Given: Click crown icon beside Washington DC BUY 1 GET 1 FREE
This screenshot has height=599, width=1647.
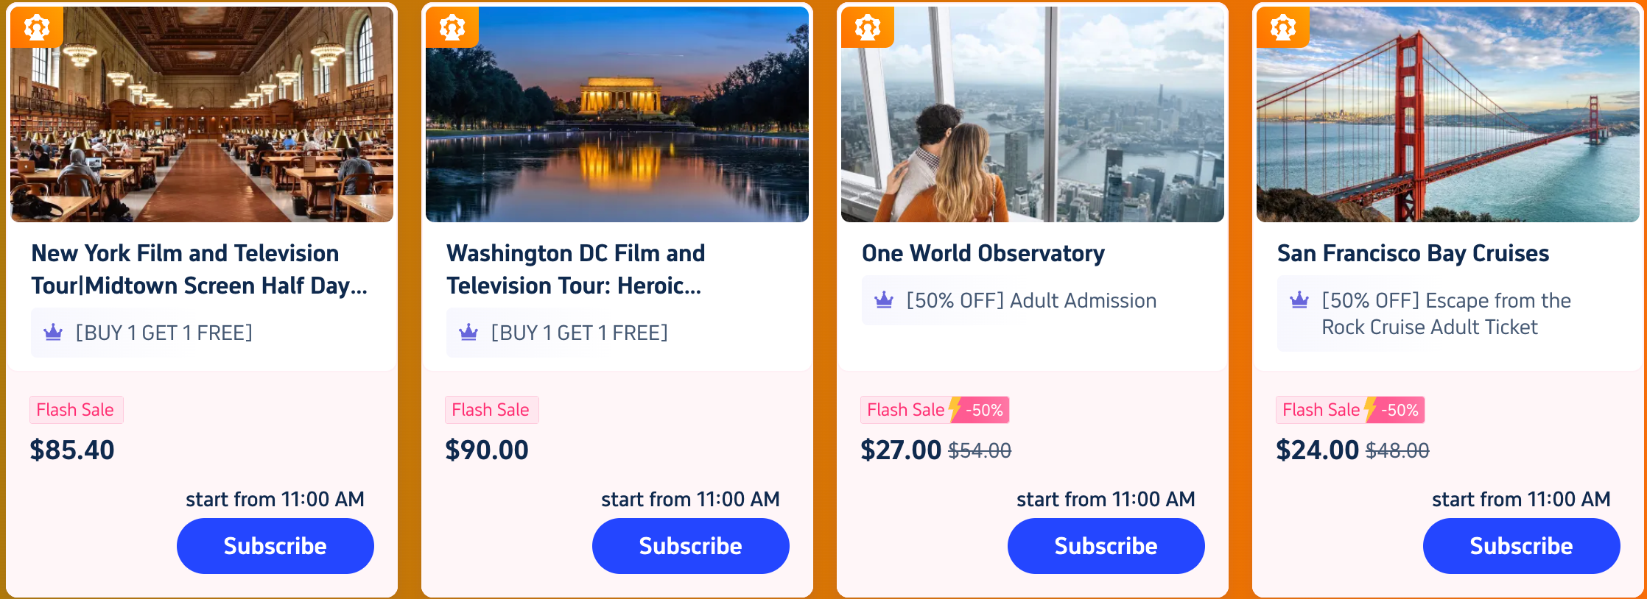Looking at the screenshot, I should coord(468,333).
